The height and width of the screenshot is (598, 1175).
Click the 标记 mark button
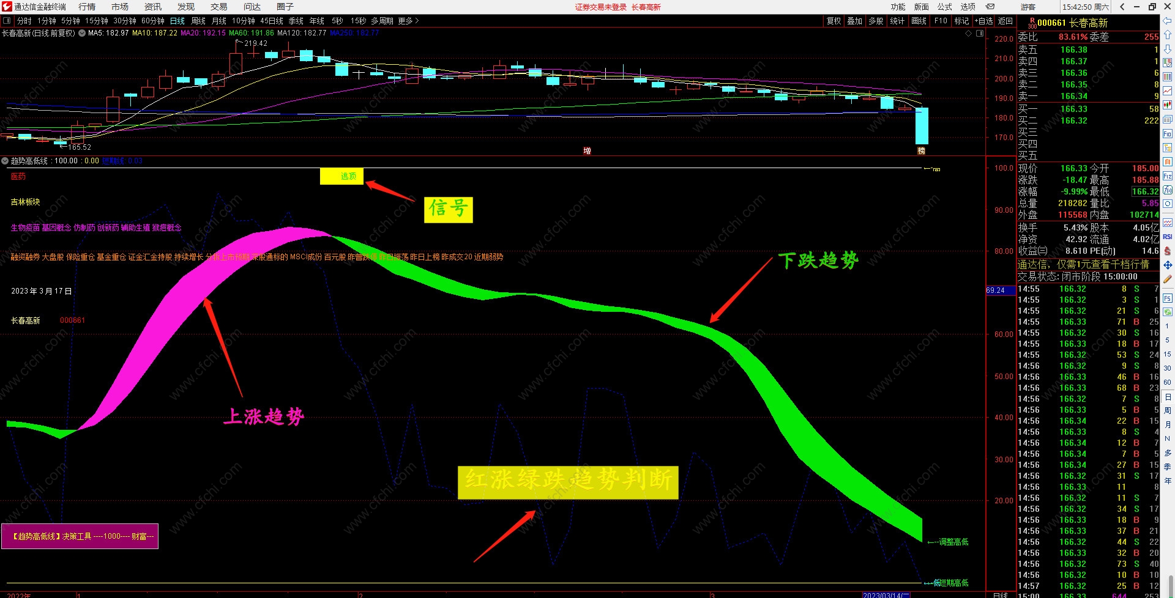pyautogui.click(x=962, y=21)
